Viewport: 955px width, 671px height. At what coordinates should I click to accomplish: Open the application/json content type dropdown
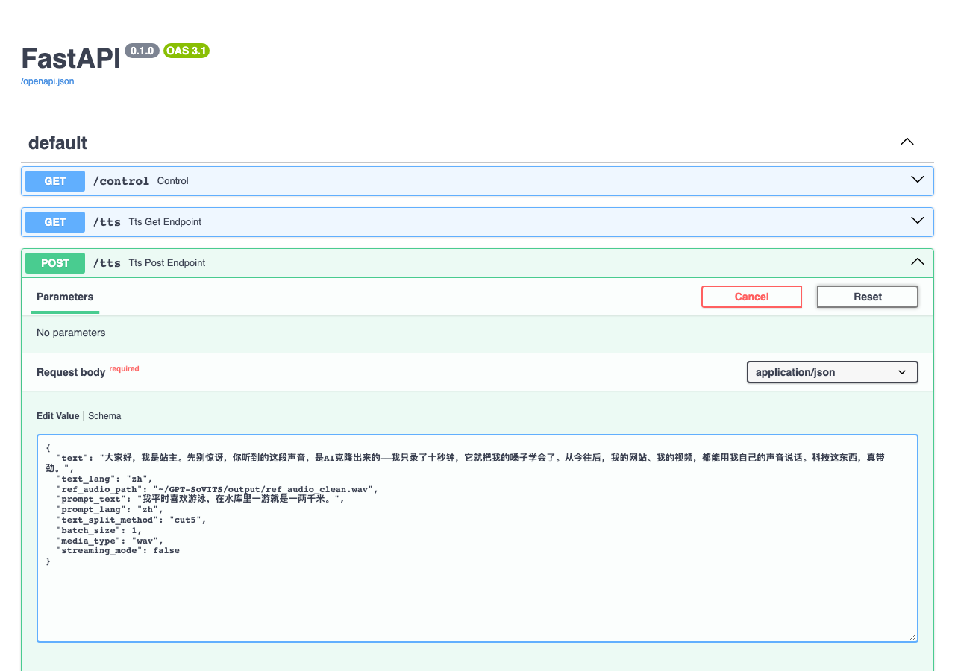click(833, 372)
